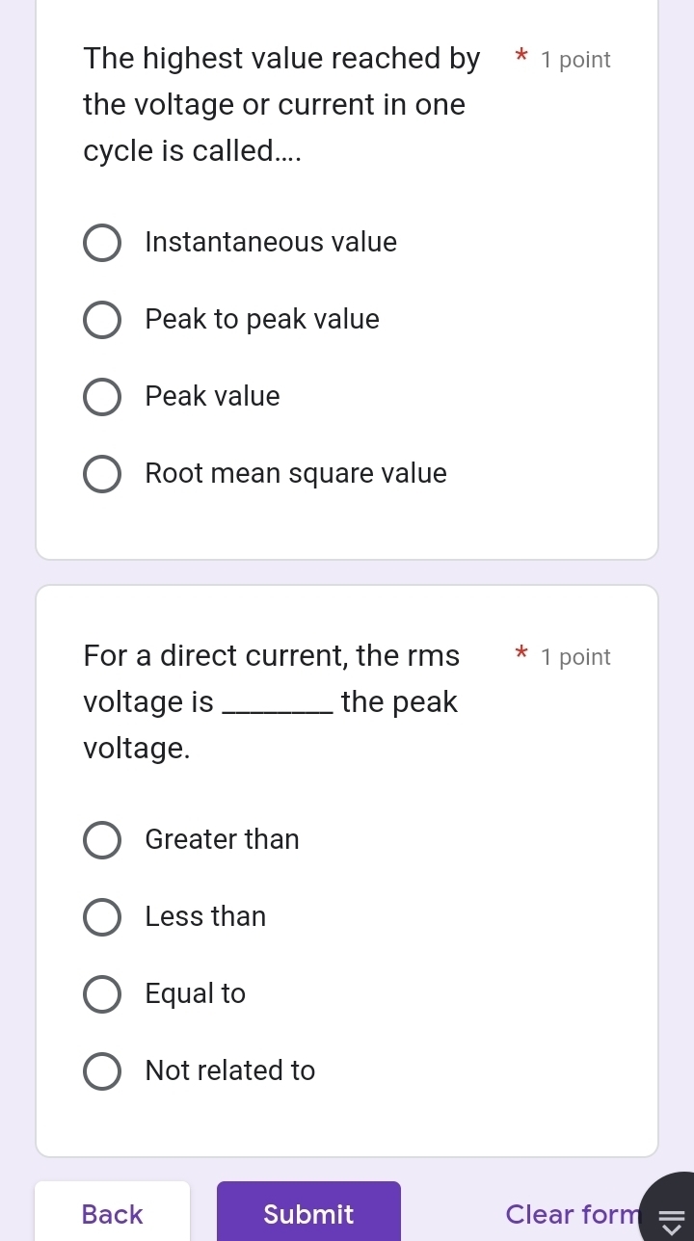The image size is (694, 1241).
Task: Click the 1 point label of rms question
Action: (575, 657)
